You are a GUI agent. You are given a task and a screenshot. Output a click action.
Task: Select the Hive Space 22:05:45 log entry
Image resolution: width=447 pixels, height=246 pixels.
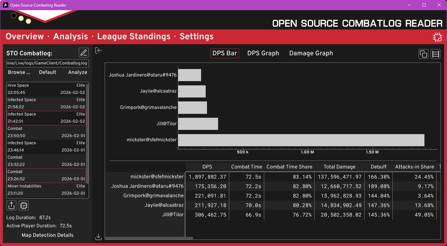coord(46,89)
